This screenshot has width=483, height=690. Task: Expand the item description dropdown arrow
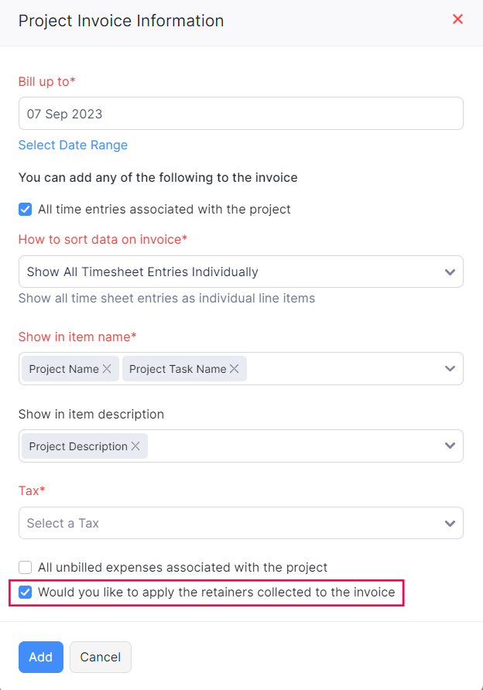tap(450, 446)
